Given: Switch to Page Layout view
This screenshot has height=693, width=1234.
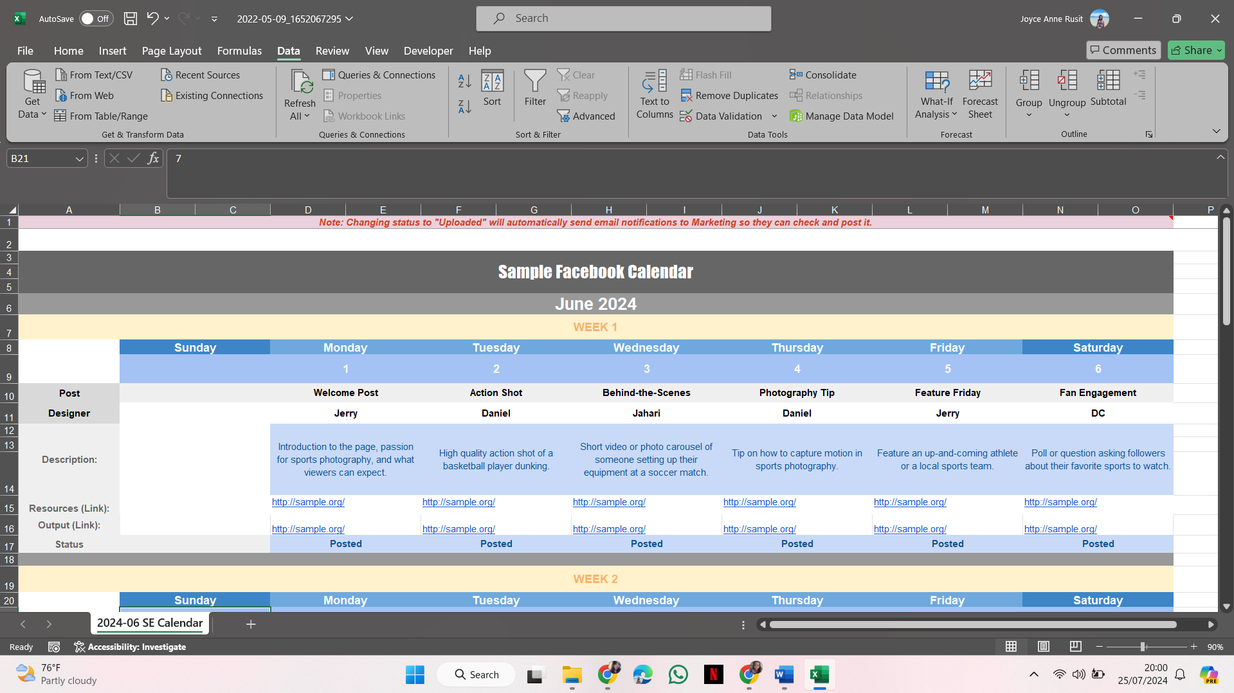Looking at the screenshot, I should click(x=1043, y=647).
